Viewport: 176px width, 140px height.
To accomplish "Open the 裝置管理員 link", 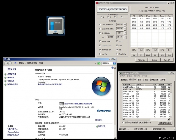I will (12, 74).
